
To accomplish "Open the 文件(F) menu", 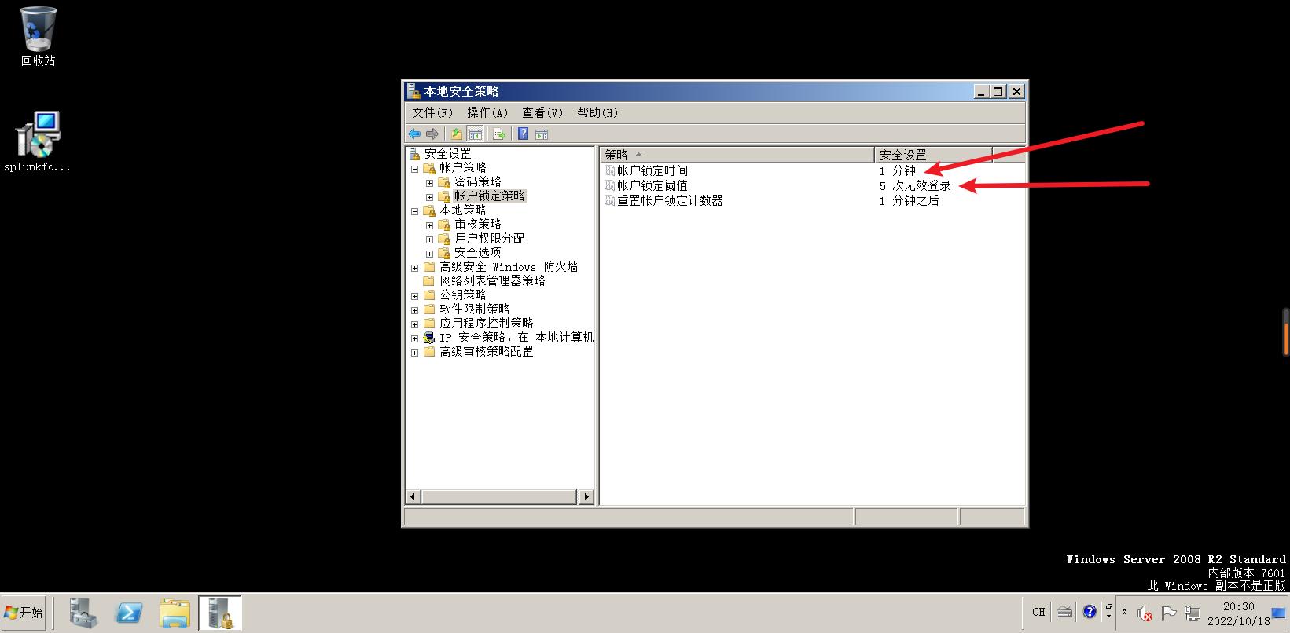I will click(432, 112).
